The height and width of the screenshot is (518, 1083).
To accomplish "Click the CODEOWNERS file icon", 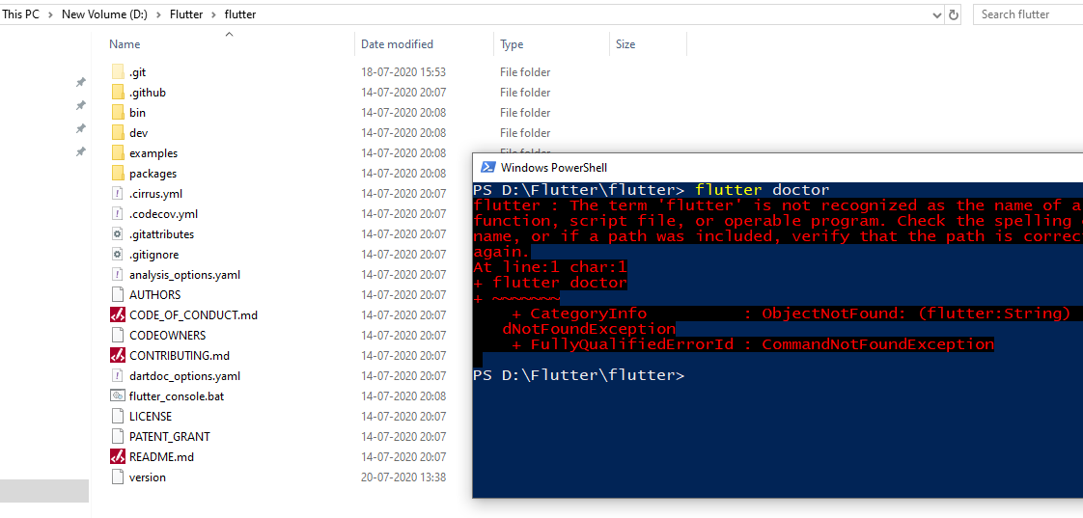I will coord(118,335).
